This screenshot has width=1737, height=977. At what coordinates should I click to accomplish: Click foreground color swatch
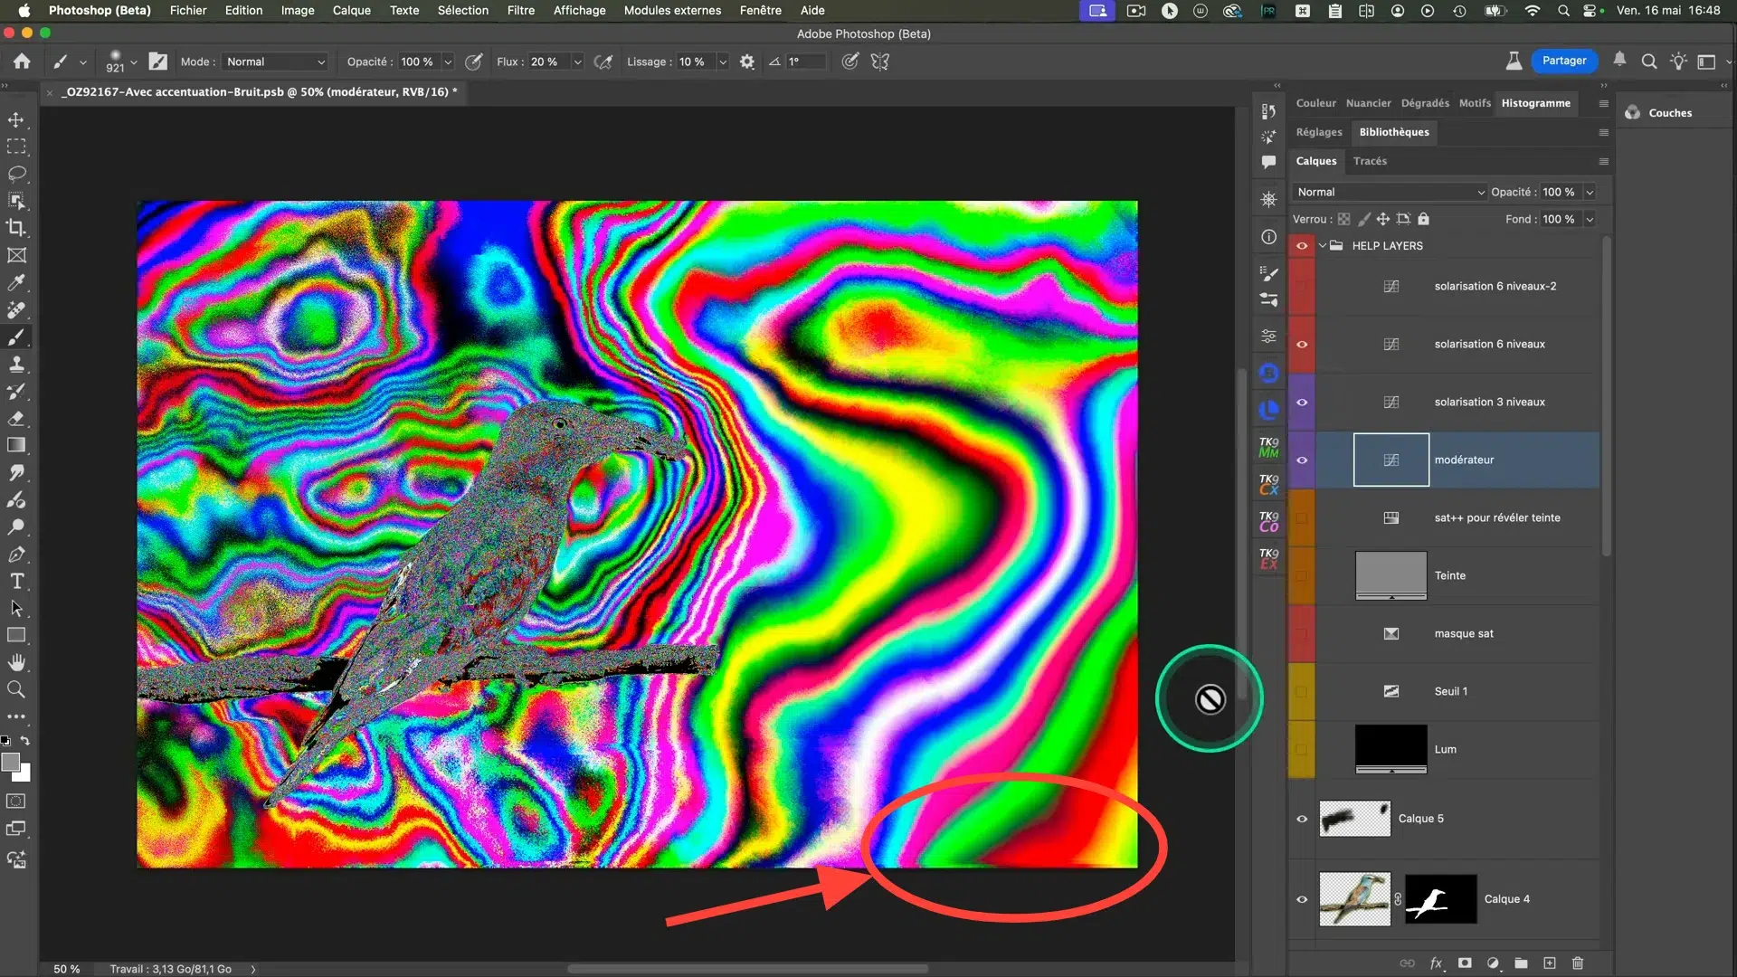tap(10, 763)
